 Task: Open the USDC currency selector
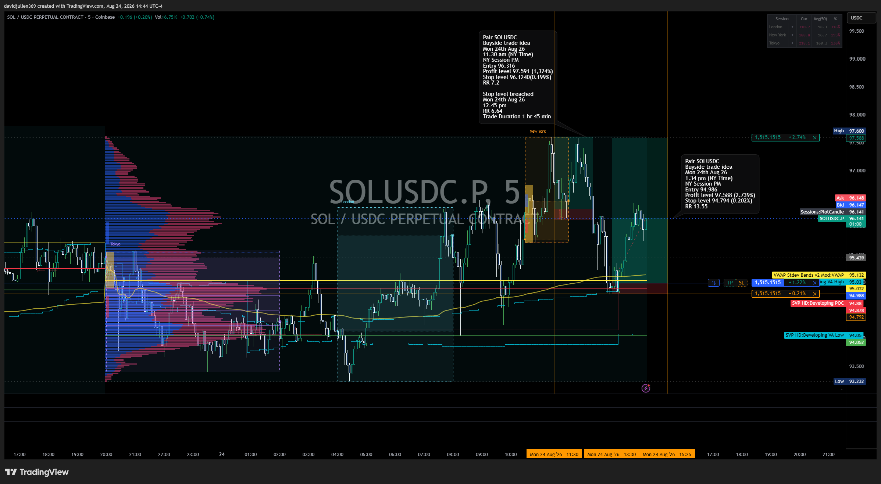click(861, 18)
